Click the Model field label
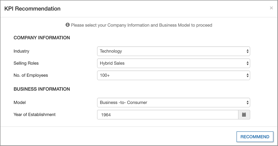 pos(19,102)
